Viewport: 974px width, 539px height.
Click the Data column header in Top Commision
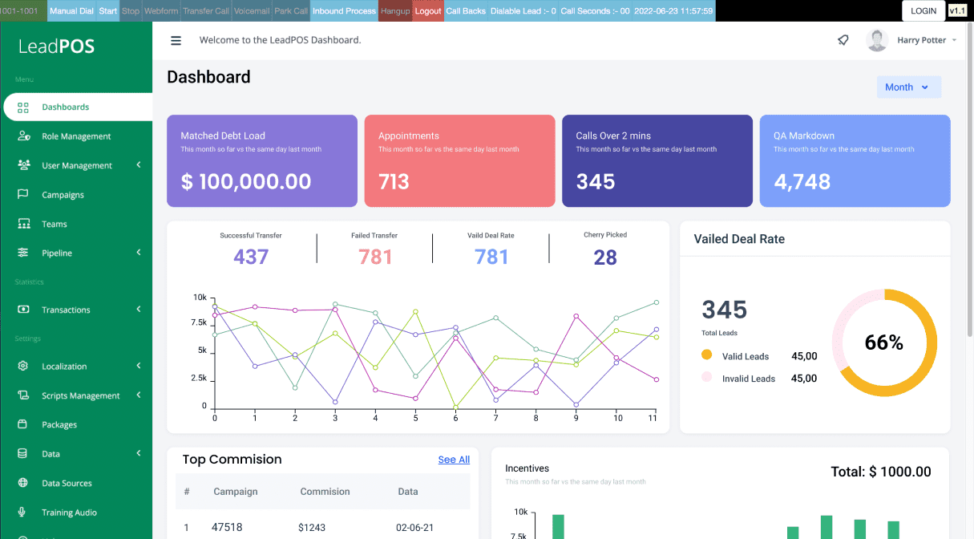click(408, 492)
